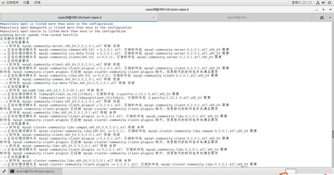
Task: Click the window title caozx26@335:/etc/yum.repos.d
Action: [167, 9]
